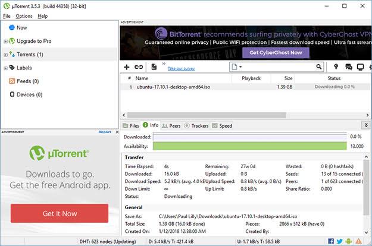Click the remote monitor icon in toolbar
This screenshot has width=372, height=246.
click(x=360, y=67)
